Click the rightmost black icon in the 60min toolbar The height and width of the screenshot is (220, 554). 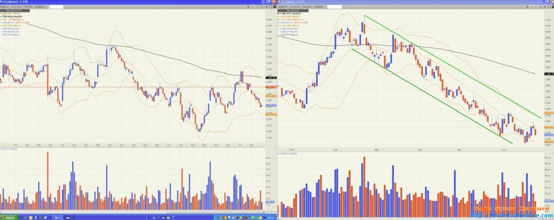point(274,7)
